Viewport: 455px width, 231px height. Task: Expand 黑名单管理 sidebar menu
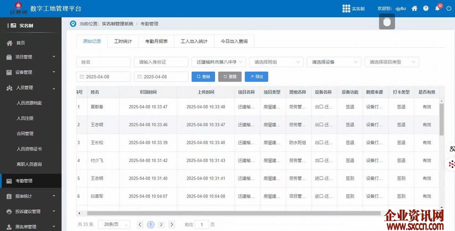pyautogui.click(x=54, y=226)
